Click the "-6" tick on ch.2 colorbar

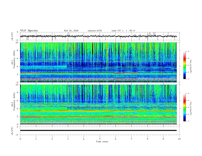click(188, 114)
